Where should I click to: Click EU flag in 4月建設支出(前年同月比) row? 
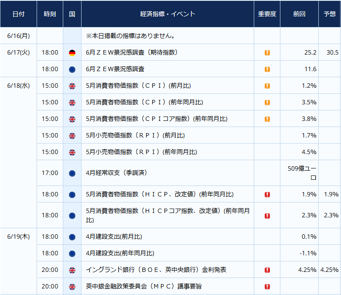click(72, 254)
